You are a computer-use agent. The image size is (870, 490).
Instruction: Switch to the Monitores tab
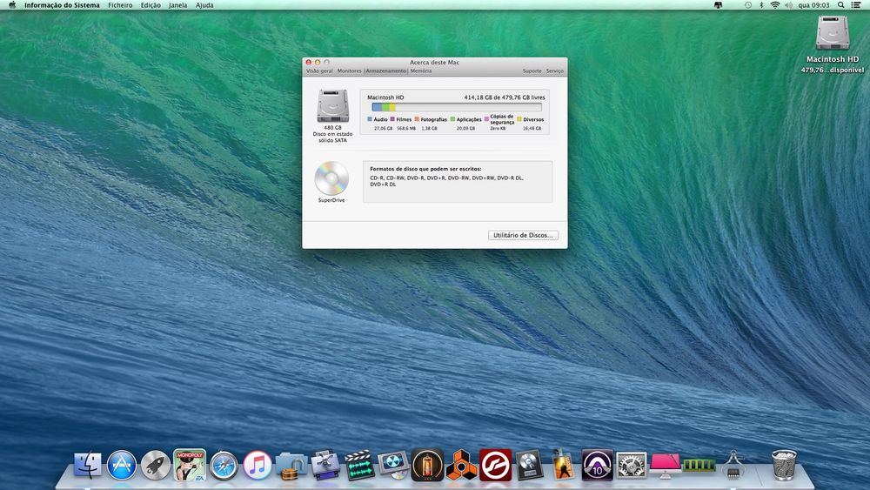pos(350,71)
